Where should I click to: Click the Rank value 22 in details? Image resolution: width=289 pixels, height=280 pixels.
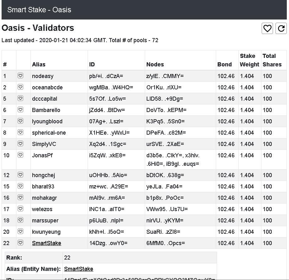click(67, 258)
